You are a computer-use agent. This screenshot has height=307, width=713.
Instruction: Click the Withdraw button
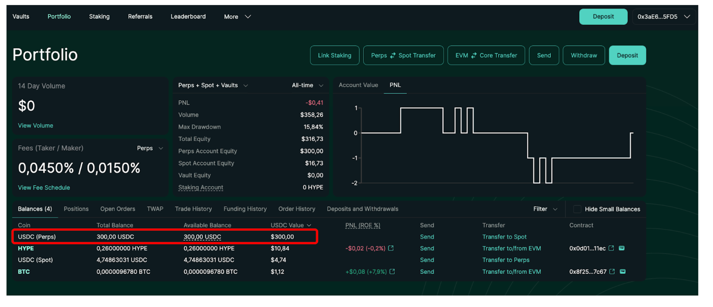coord(584,55)
